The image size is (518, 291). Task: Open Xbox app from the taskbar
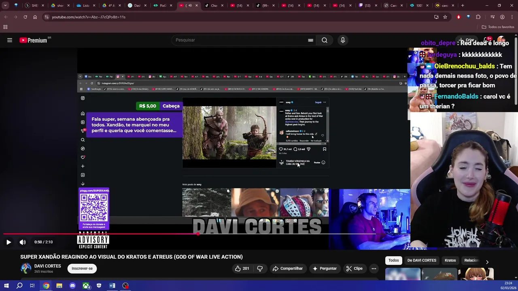(x=86, y=286)
